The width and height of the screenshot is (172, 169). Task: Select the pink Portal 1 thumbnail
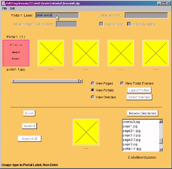click(16, 53)
